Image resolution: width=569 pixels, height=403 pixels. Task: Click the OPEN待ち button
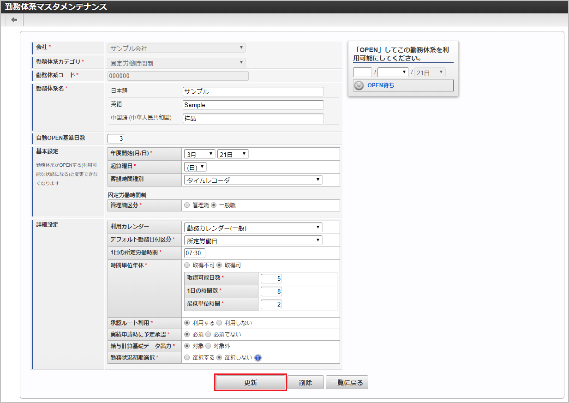pyautogui.click(x=403, y=85)
